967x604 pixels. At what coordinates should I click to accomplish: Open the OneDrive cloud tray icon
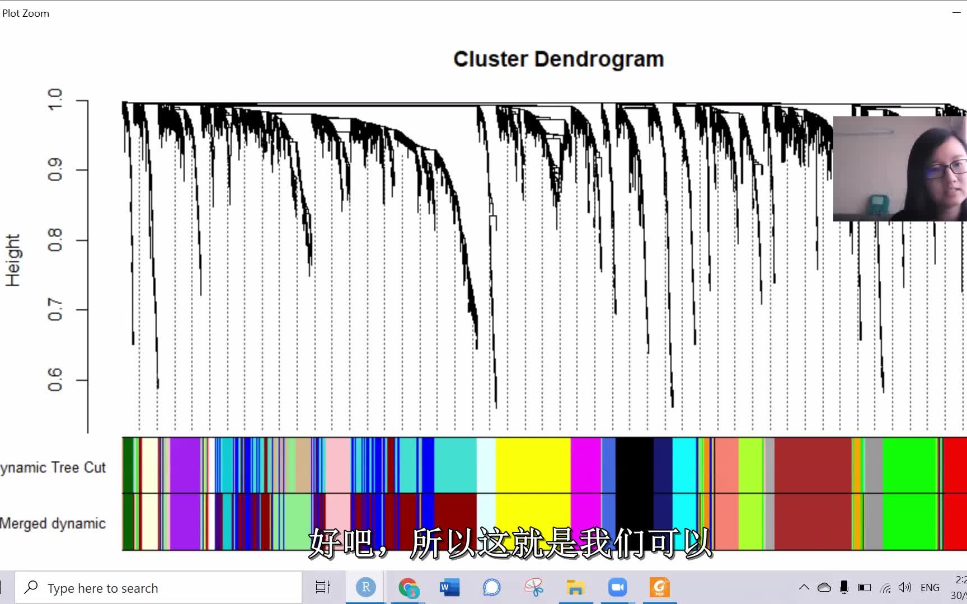[x=824, y=587]
